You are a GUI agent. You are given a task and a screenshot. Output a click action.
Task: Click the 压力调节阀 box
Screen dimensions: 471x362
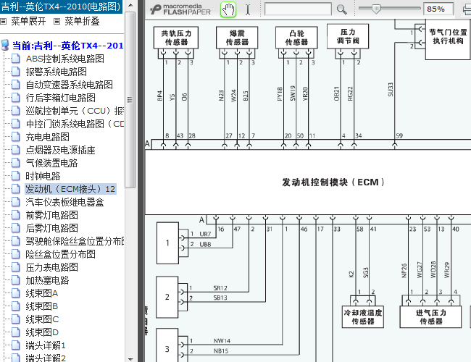(348, 36)
